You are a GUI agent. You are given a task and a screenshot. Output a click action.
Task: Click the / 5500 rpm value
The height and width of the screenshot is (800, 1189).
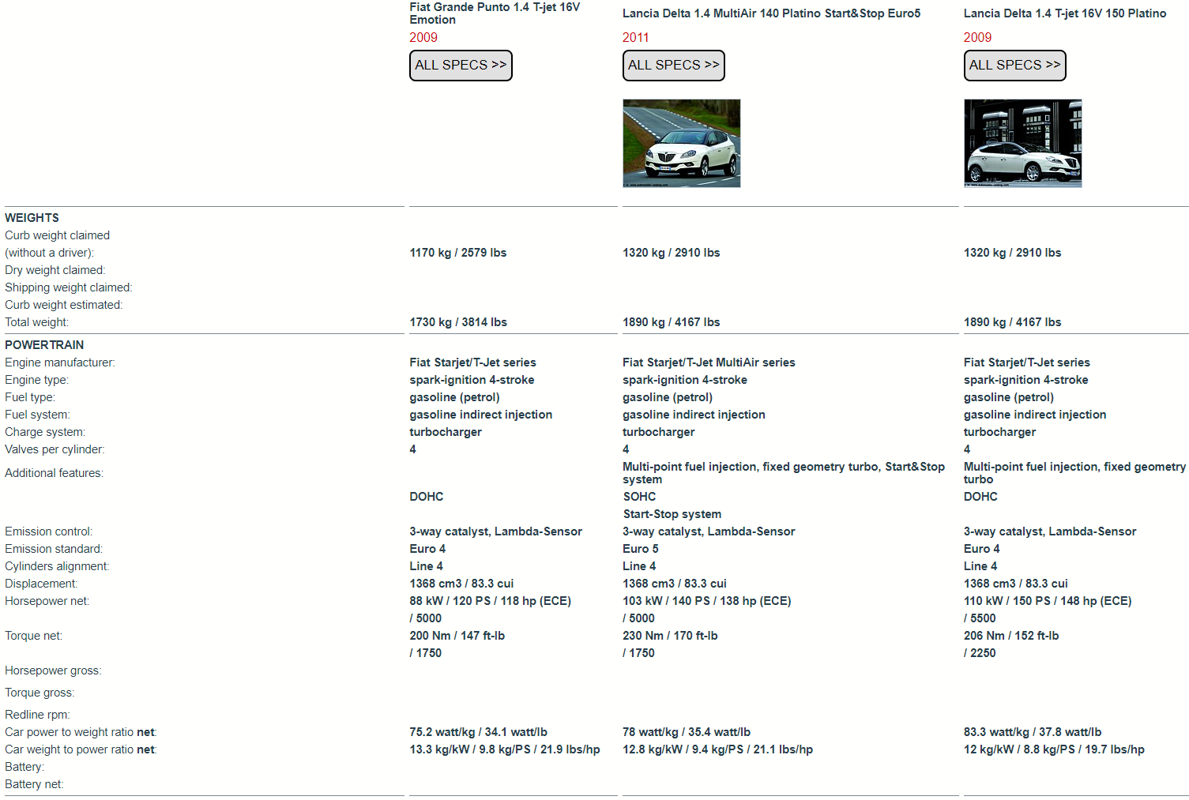tap(980, 618)
